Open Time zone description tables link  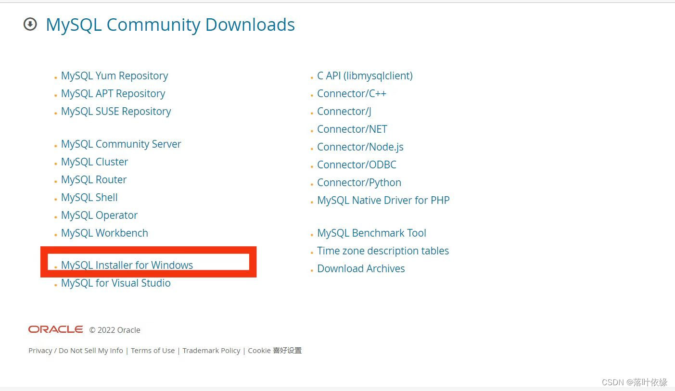click(x=383, y=251)
